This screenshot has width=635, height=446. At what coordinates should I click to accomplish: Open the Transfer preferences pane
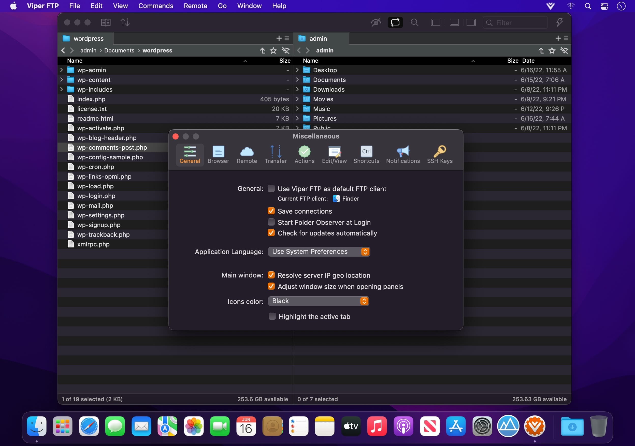point(276,154)
